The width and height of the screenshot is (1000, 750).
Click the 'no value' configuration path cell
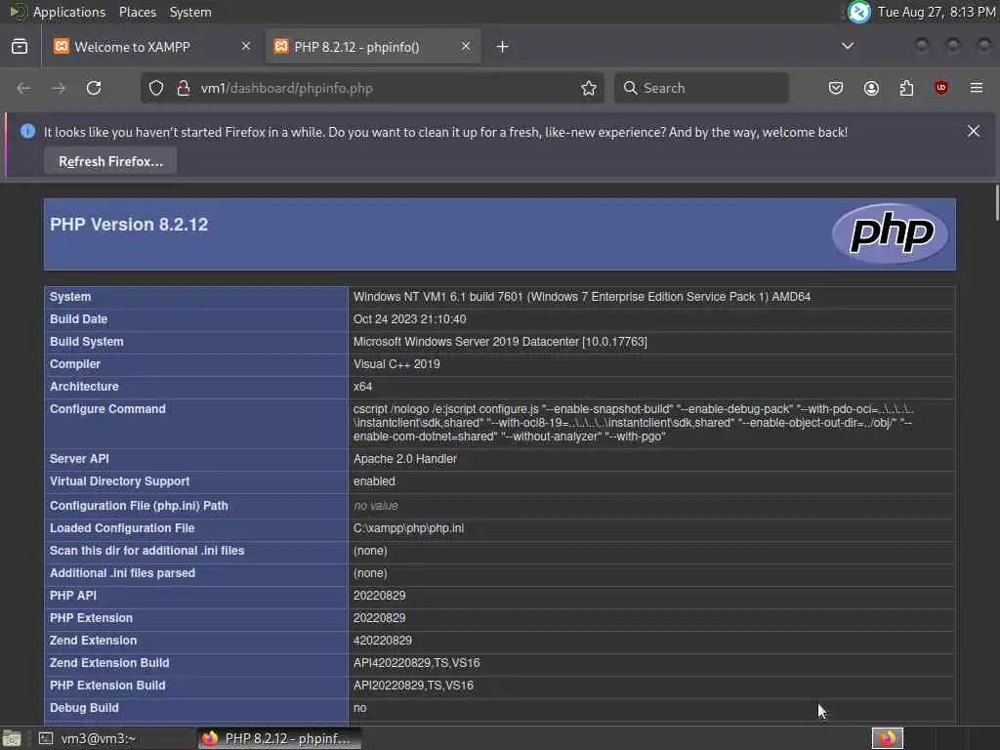376,506
